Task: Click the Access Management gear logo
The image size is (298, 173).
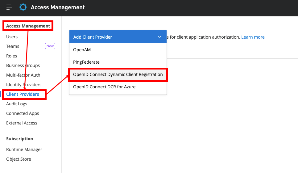Action: [x=23, y=7]
